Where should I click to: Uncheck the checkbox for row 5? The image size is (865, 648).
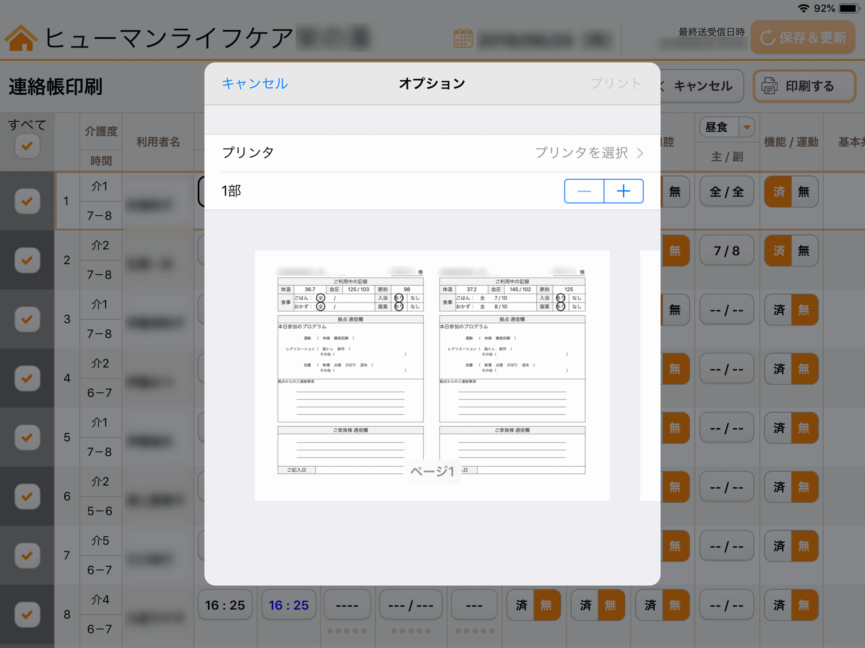(27, 437)
